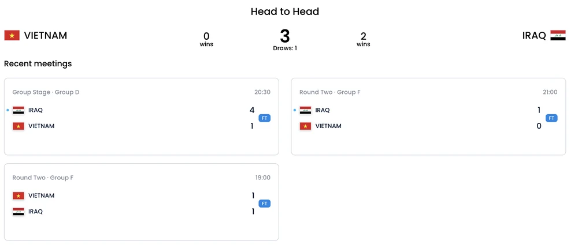Click Vietnam flag in Group D match
The width and height of the screenshot is (578, 252).
[x=18, y=126]
